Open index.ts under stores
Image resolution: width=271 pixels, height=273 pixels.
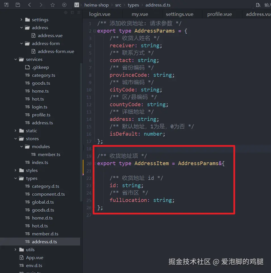click(40, 163)
